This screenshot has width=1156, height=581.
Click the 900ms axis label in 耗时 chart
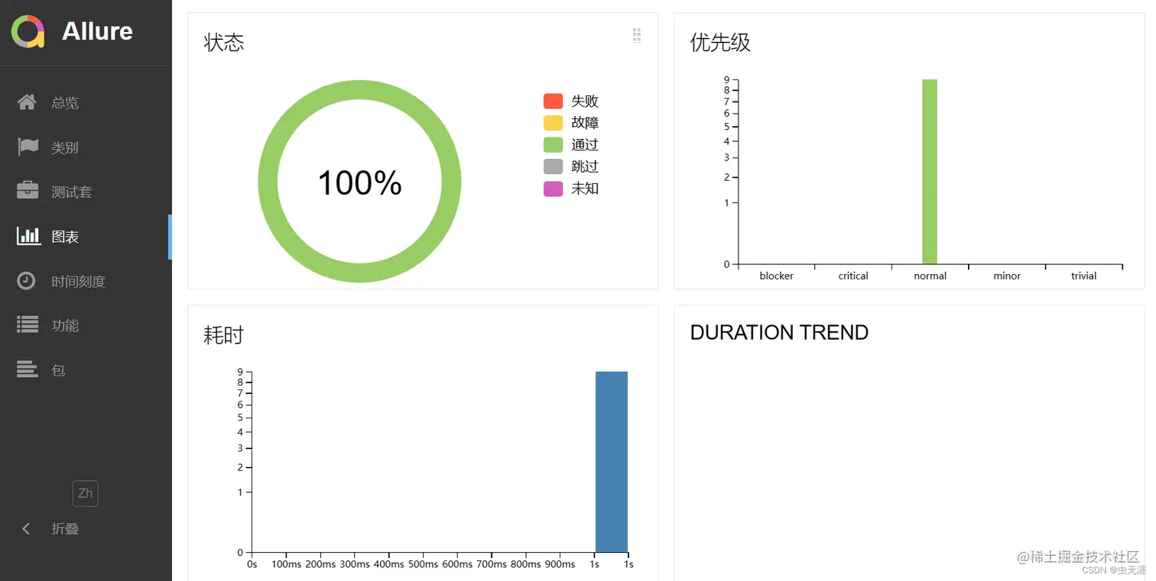point(560,564)
